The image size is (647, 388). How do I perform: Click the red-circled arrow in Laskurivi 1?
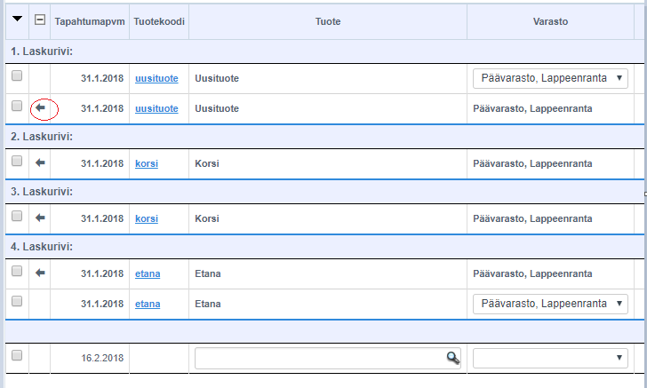coord(40,108)
